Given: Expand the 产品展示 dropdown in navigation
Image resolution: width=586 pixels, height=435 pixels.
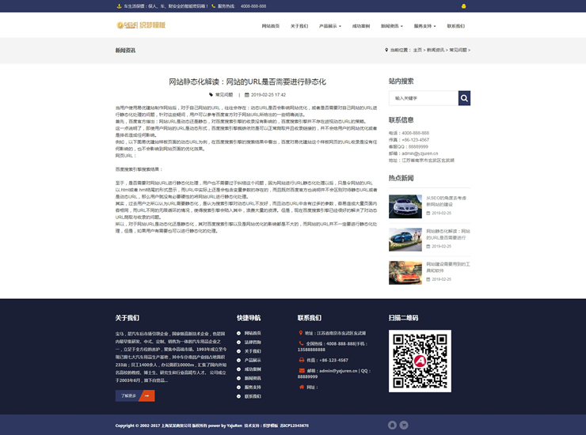Looking at the screenshot, I should click(330, 26).
